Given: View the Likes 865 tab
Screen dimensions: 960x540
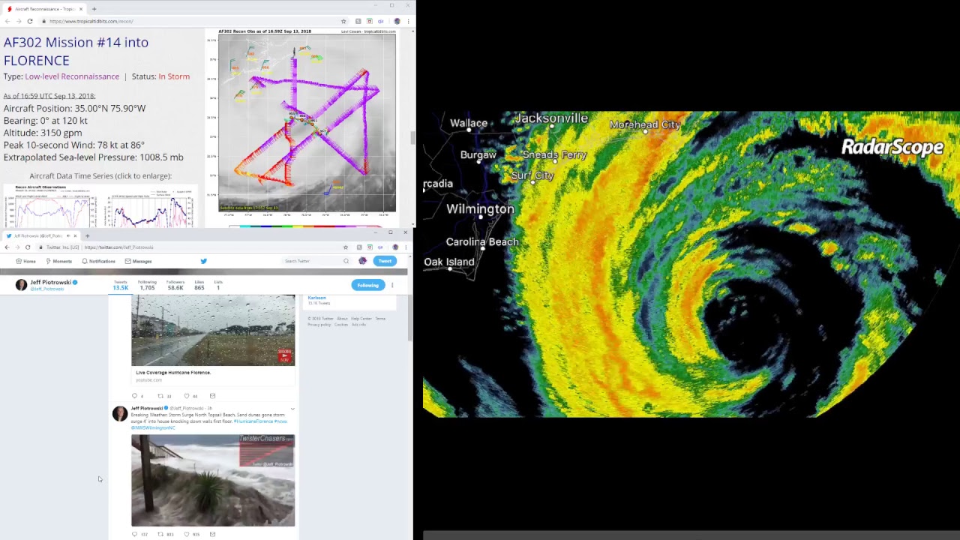Looking at the screenshot, I should click(199, 285).
